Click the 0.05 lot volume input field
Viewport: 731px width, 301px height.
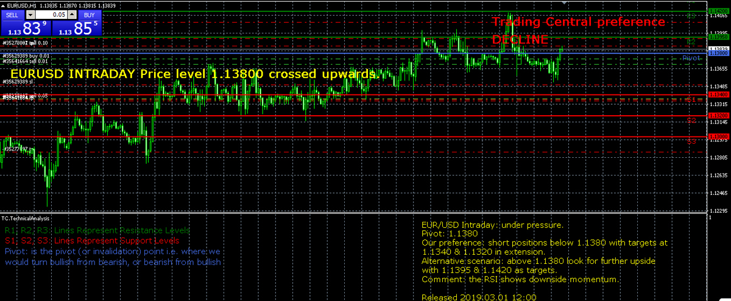pyautogui.click(x=52, y=14)
